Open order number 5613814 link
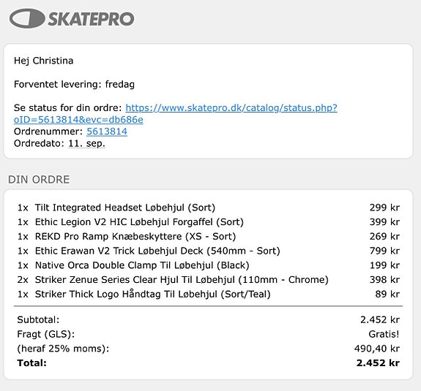Viewport: 421px width, 391px height. pyautogui.click(x=107, y=132)
